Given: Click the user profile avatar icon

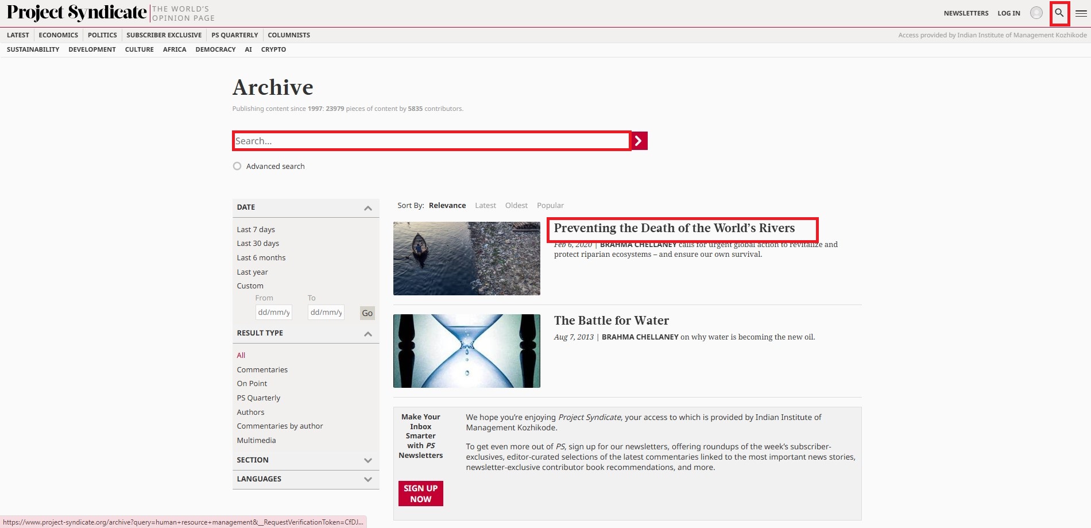Looking at the screenshot, I should click(1036, 13).
